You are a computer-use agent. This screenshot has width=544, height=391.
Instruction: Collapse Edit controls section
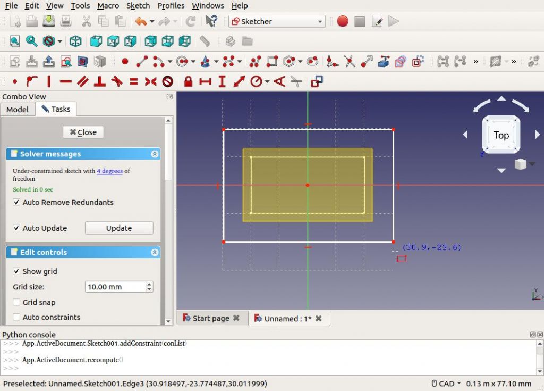coord(155,252)
